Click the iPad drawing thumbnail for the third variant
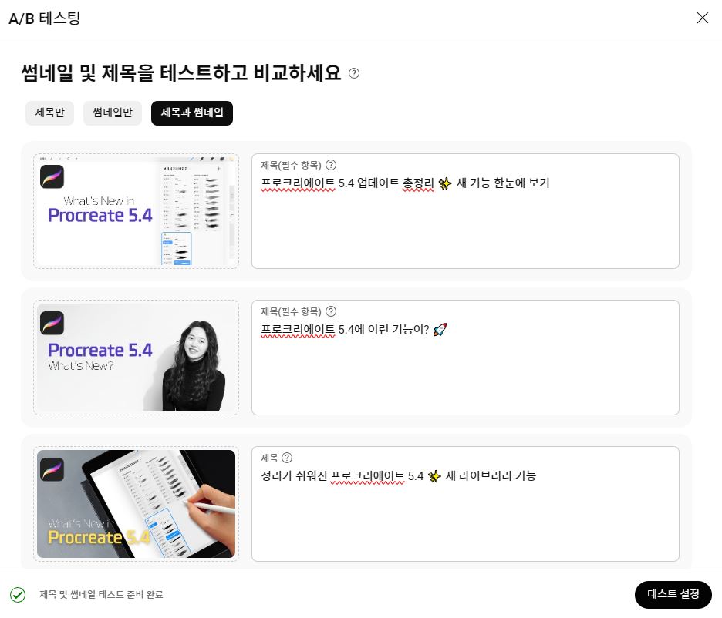722x618 pixels. pyautogui.click(x=136, y=503)
